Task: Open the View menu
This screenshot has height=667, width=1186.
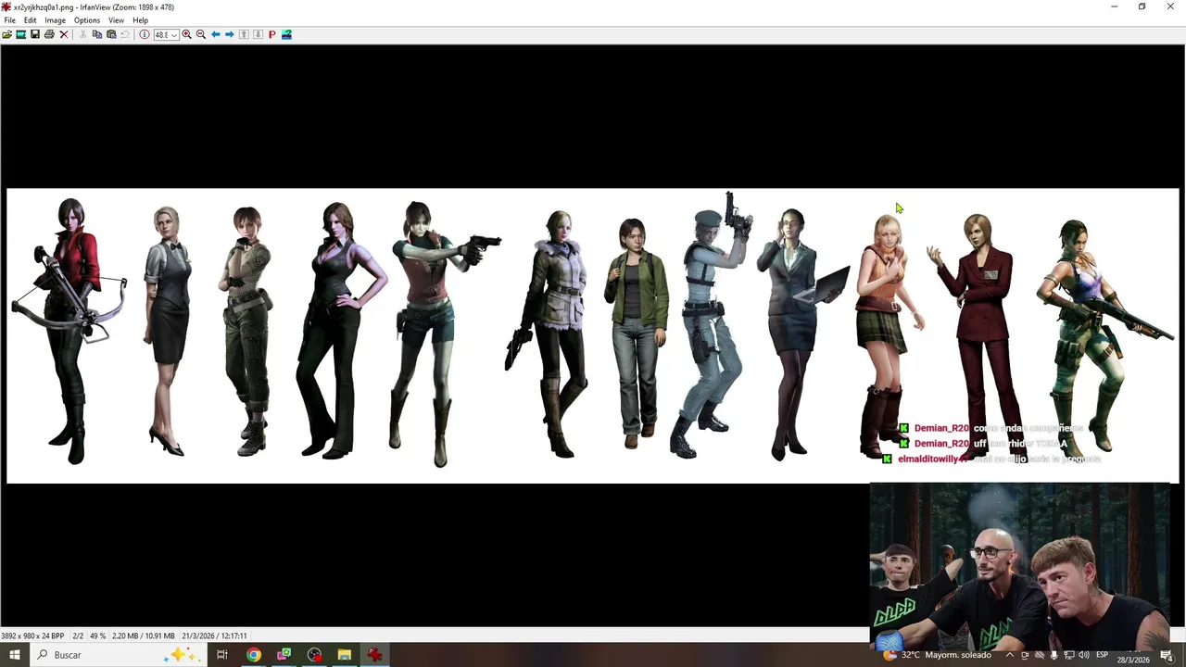Action: pyautogui.click(x=116, y=20)
